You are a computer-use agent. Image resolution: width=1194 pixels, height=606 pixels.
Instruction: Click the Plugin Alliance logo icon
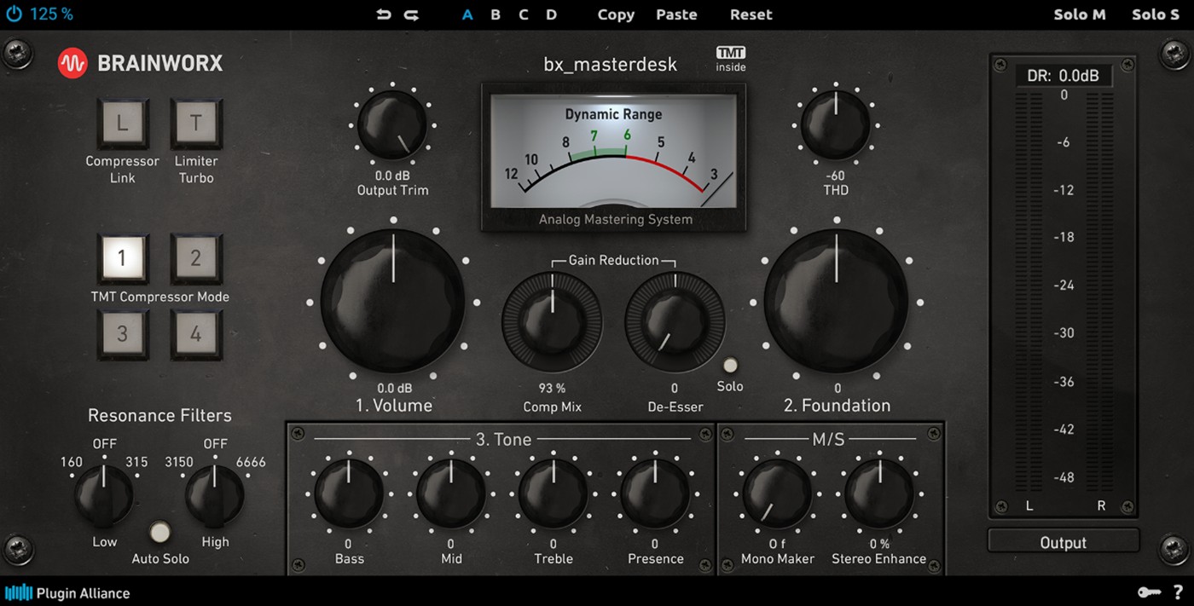click(x=19, y=592)
